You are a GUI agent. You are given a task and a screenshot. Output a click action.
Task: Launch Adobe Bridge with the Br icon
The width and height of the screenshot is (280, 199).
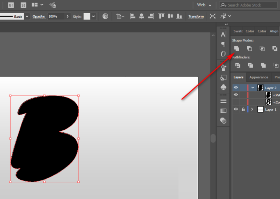(11, 5)
